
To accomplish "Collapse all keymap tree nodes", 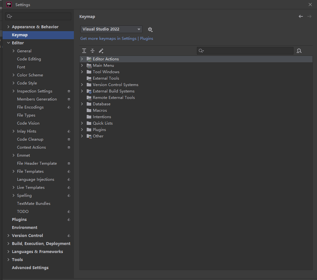I will tap(92, 51).
